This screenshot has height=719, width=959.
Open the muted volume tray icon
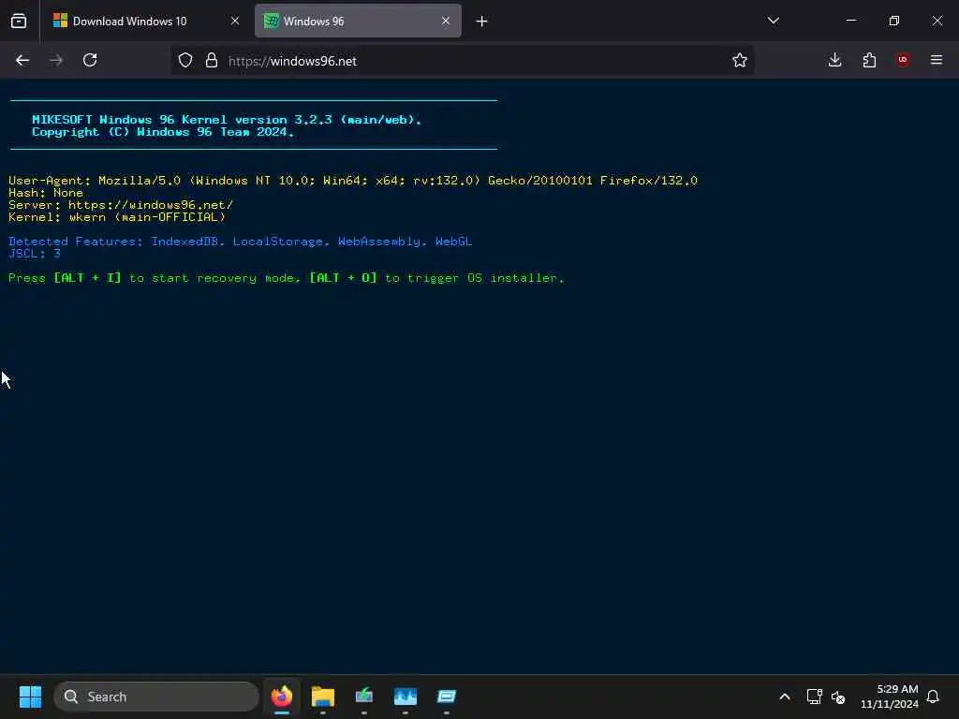click(x=838, y=697)
